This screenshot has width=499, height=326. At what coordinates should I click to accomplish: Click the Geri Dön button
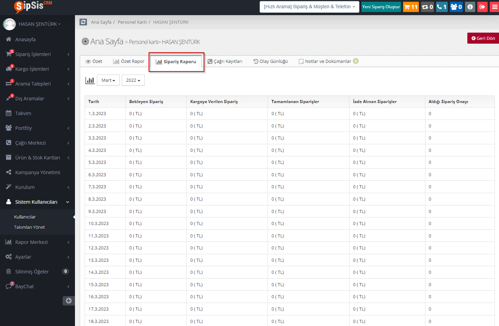[x=483, y=38]
